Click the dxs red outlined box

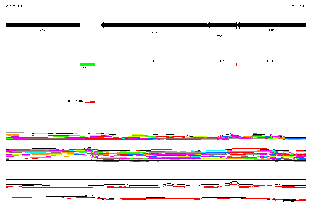[43, 64]
